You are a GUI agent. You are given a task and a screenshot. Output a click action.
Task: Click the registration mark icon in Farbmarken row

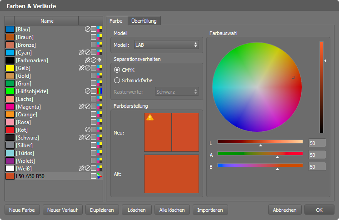99,60
